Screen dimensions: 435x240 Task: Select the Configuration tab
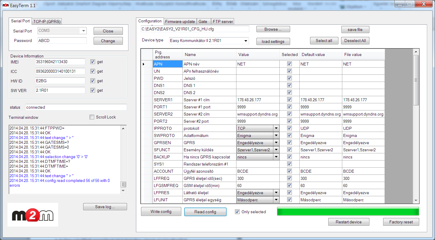(x=150, y=21)
